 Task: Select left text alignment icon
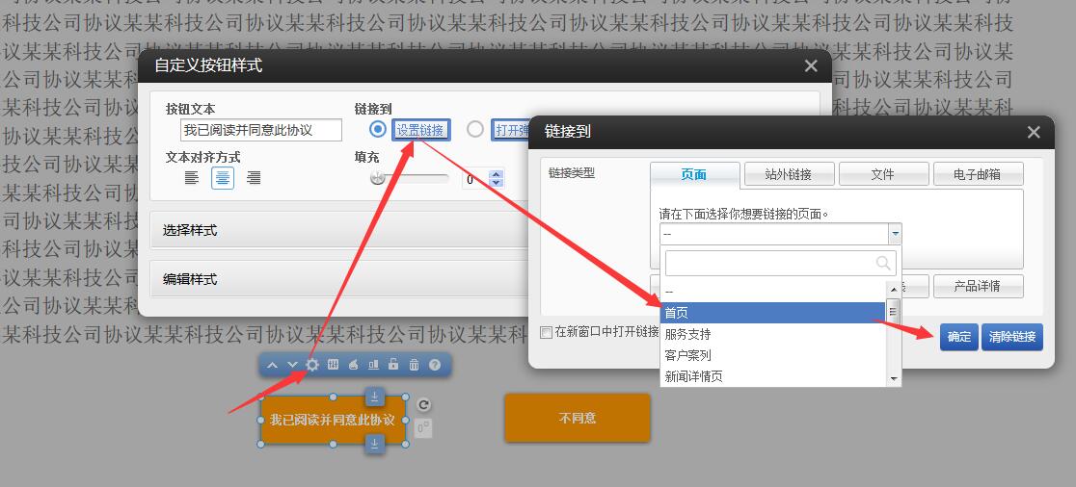click(x=192, y=177)
